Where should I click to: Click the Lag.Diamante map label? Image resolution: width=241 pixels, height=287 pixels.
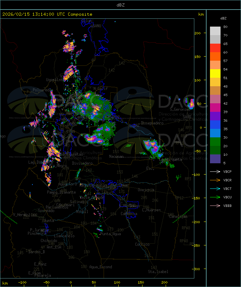point(41,162)
